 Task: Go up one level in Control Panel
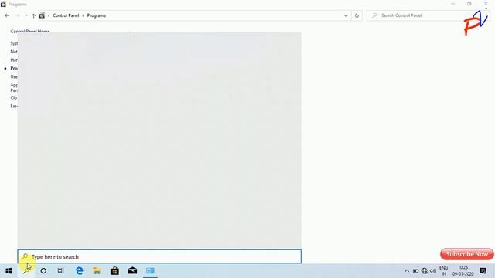(x=33, y=15)
